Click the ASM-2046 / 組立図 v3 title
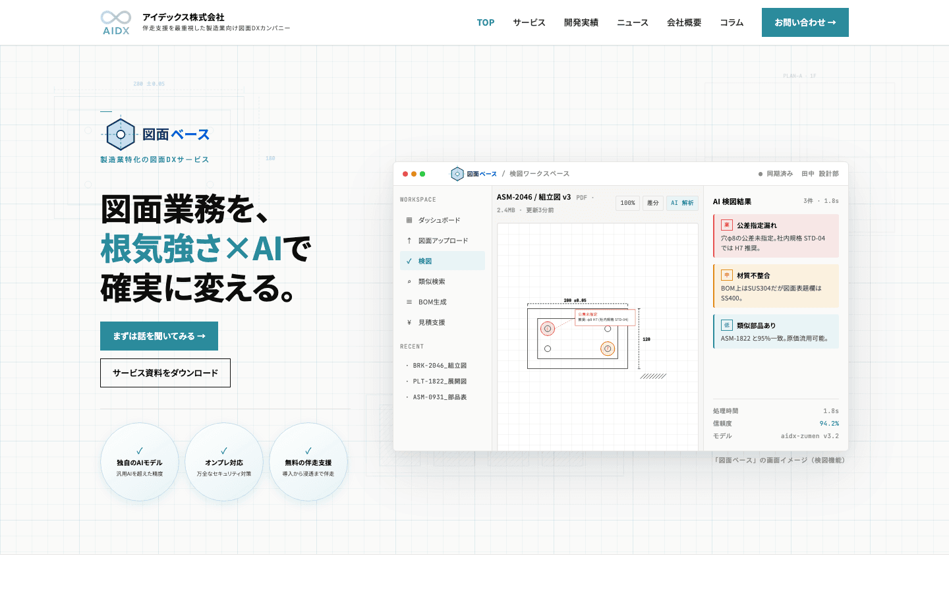949x593 pixels. [534, 197]
